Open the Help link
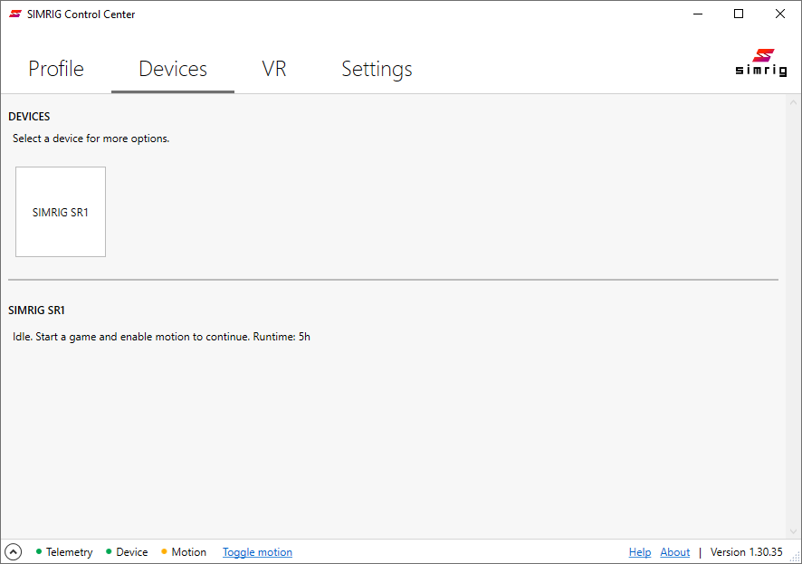Image resolution: width=802 pixels, height=564 pixels. pyautogui.click(x=640, y=551)
